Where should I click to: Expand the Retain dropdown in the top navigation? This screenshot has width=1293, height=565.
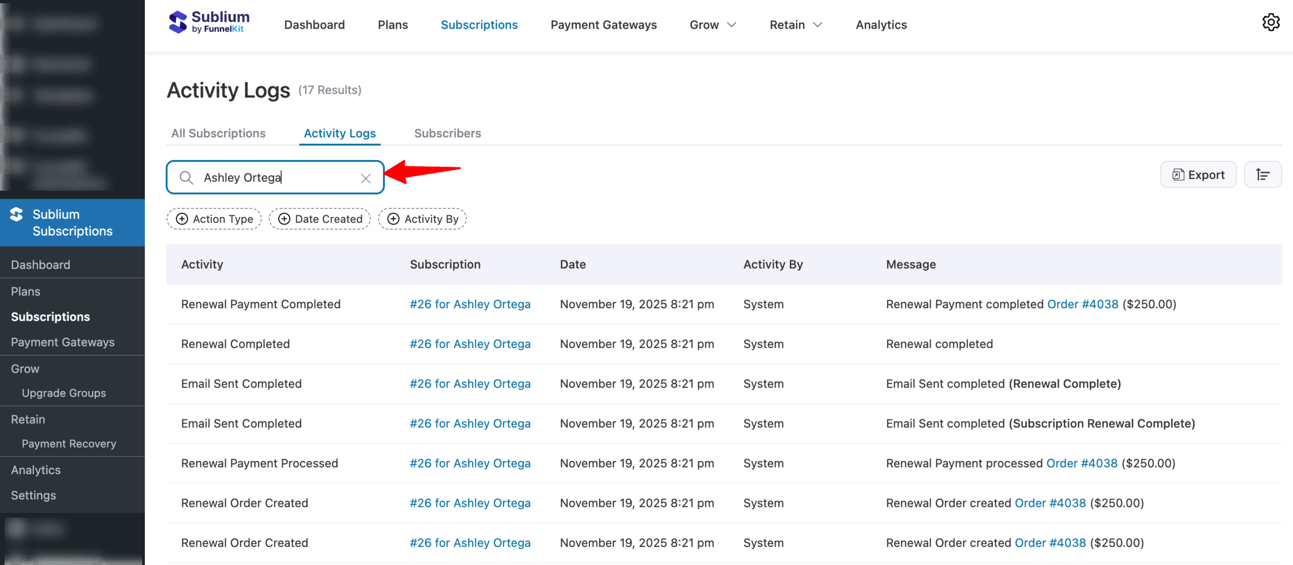click(795, 24)
